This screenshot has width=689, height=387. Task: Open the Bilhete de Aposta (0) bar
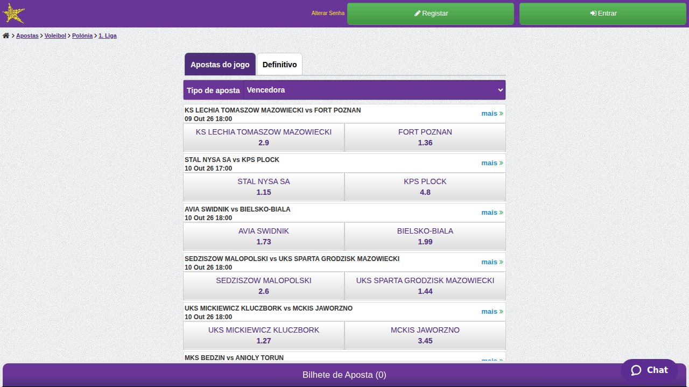[x=344, y=375]
